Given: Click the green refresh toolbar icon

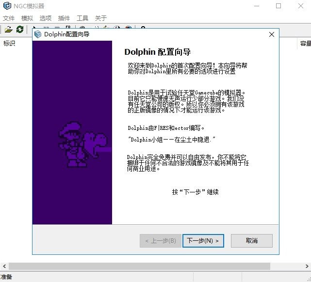Looking at the screenshot, I should tap(20, 29).
